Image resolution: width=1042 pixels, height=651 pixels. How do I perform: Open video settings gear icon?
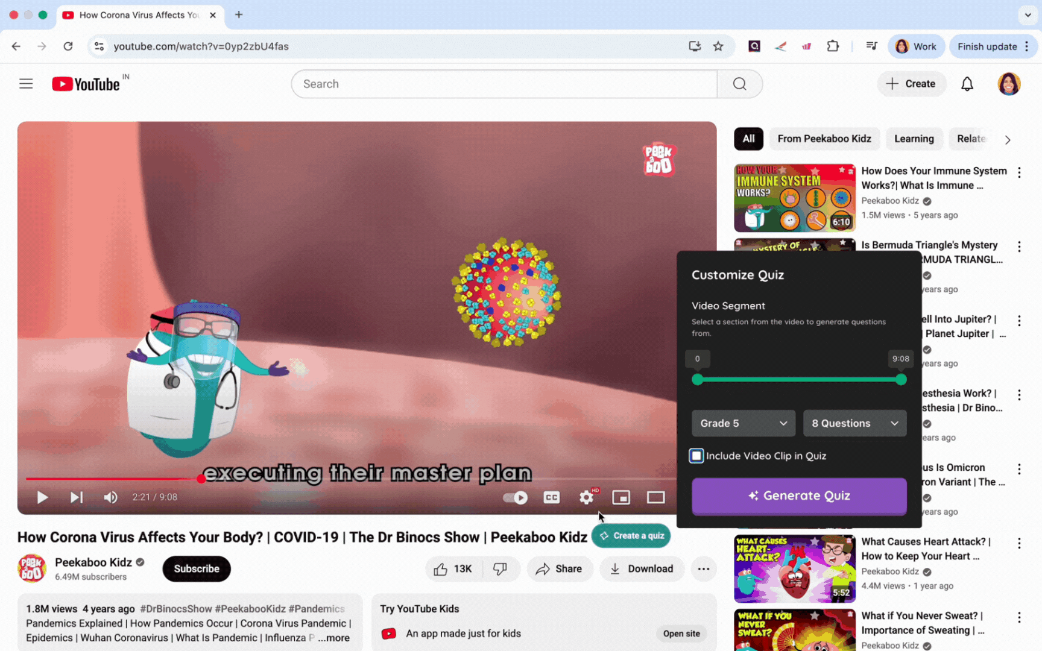(587, 497)
